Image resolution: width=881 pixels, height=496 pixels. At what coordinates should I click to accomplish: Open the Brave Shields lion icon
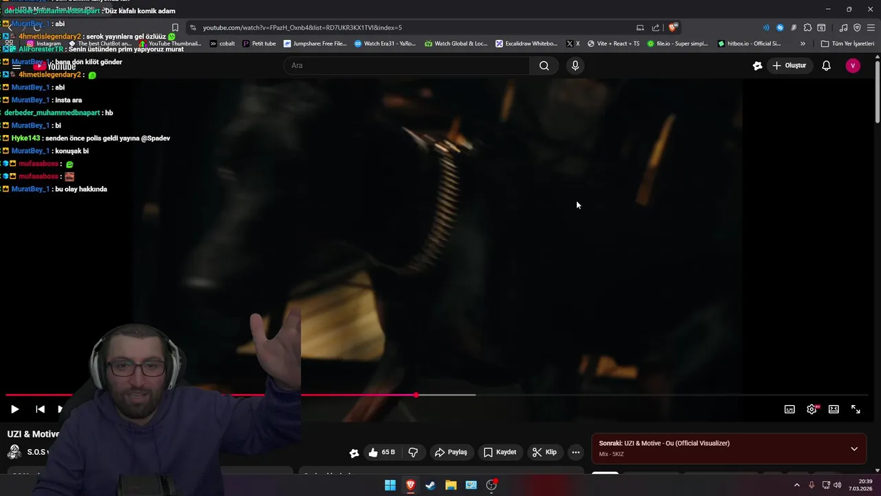673,28
